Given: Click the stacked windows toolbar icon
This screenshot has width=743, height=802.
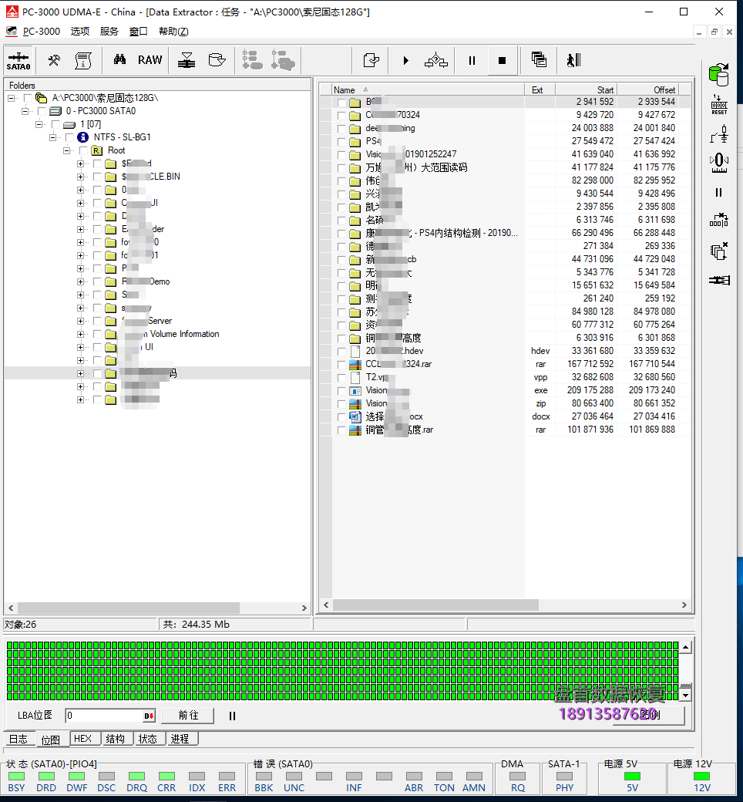Looking at the screenshot, I should tap(539, 60).
